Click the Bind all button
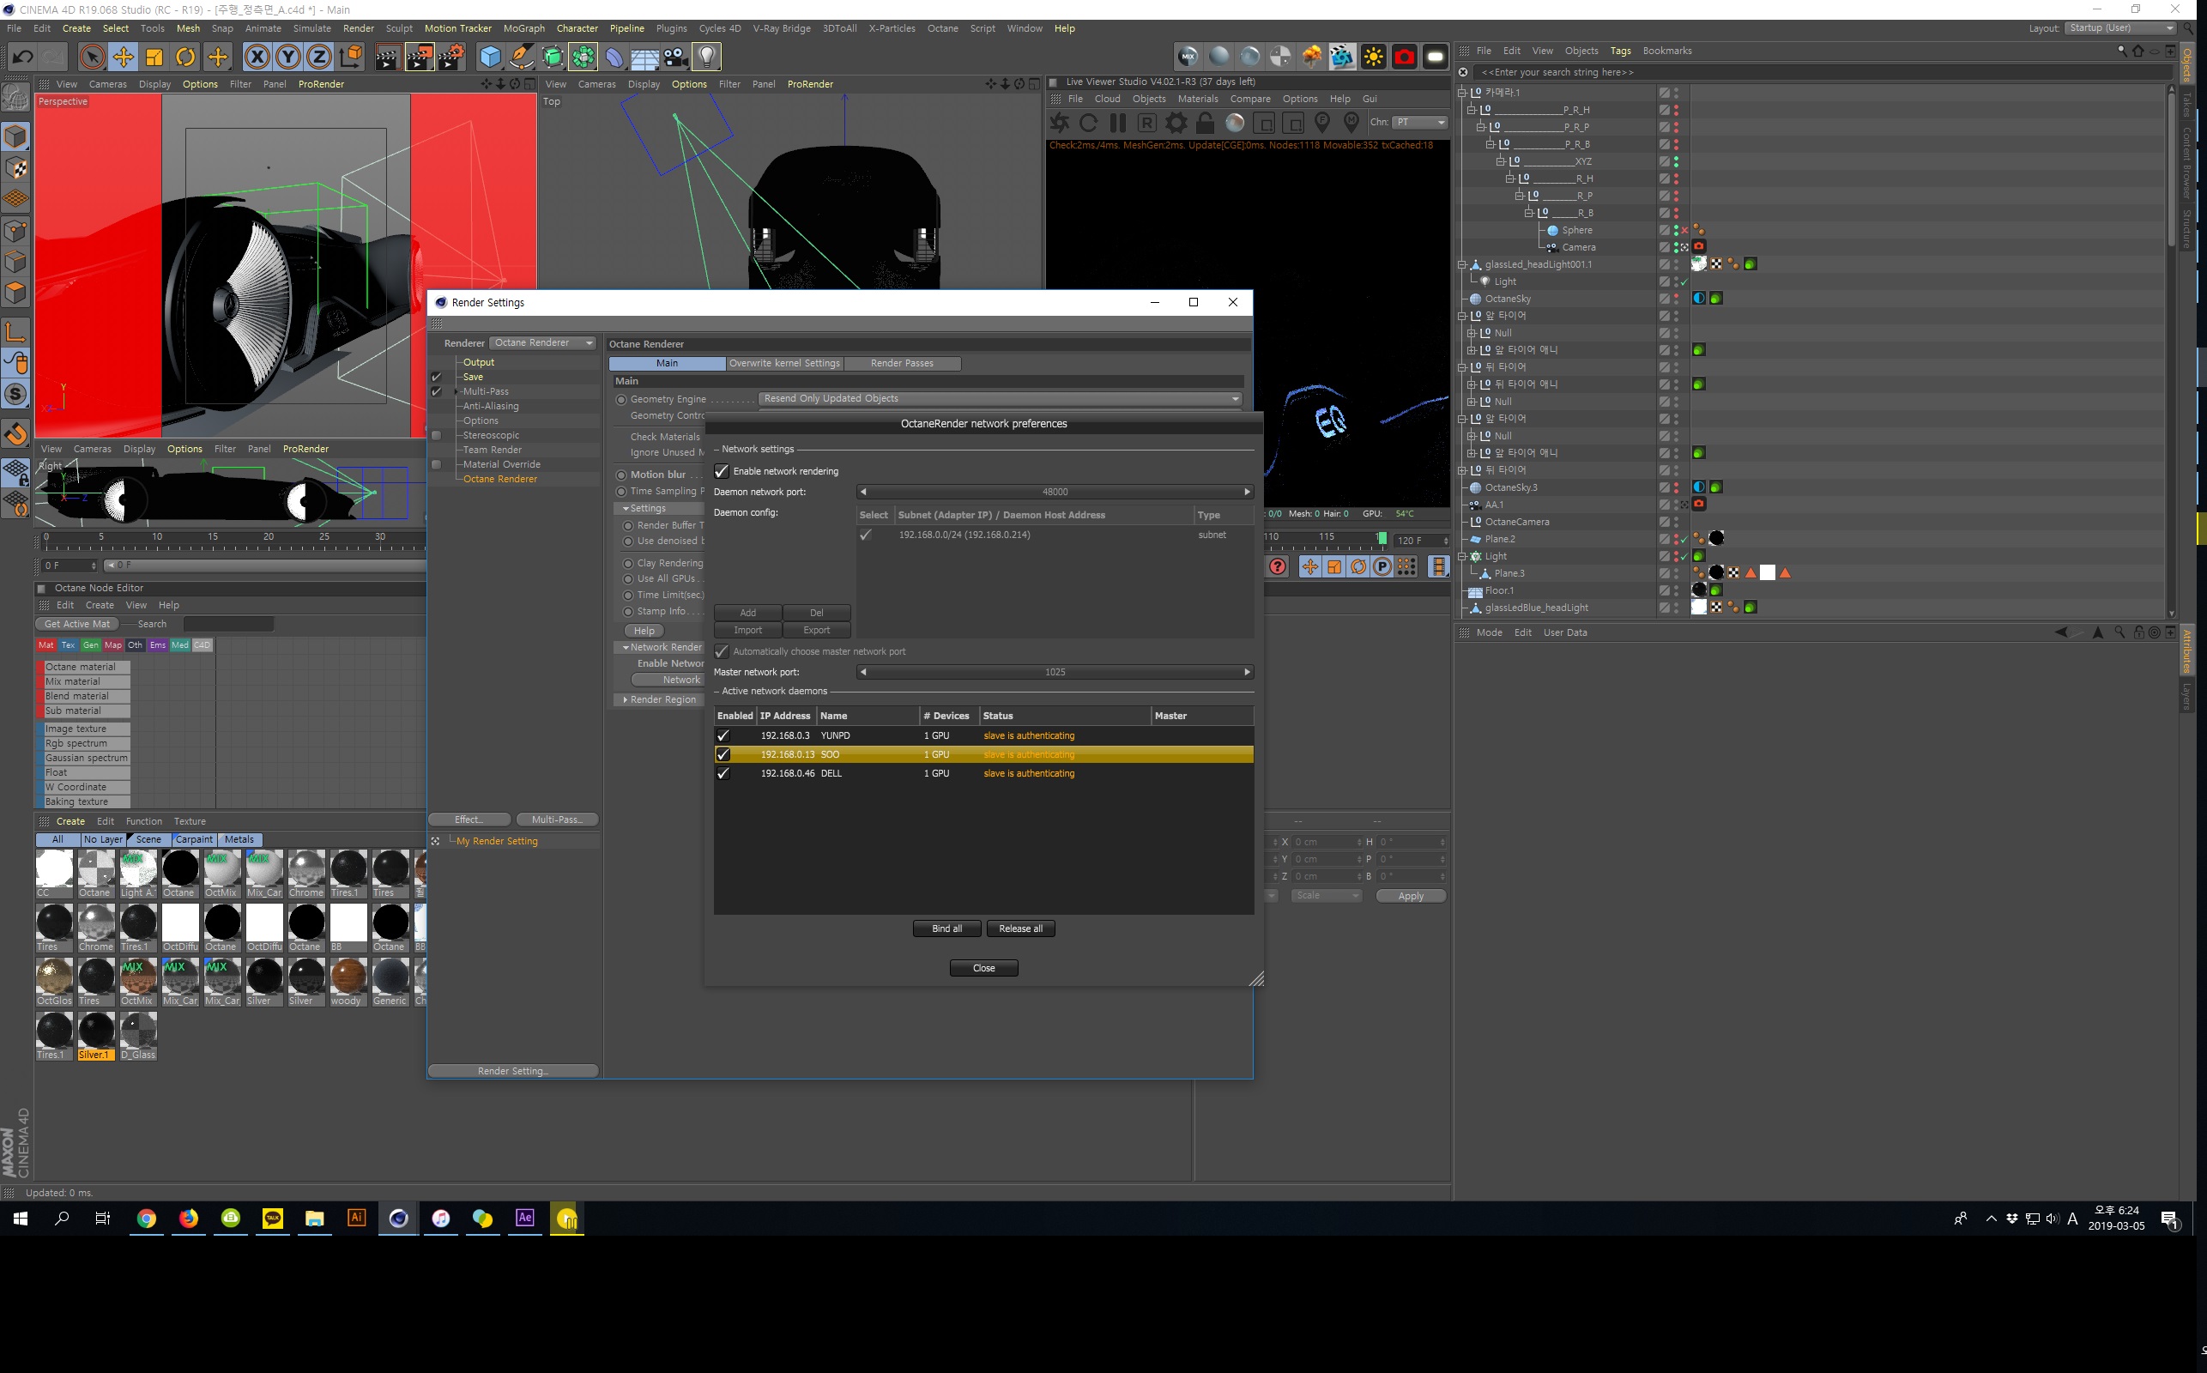2207x1373 pixels. pyautogui.click(x=946, y=929)
